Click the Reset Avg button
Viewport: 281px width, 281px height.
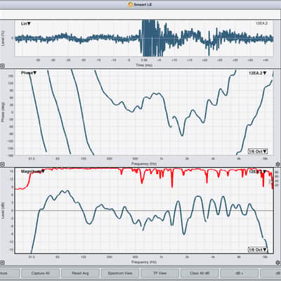click(80, 273)
